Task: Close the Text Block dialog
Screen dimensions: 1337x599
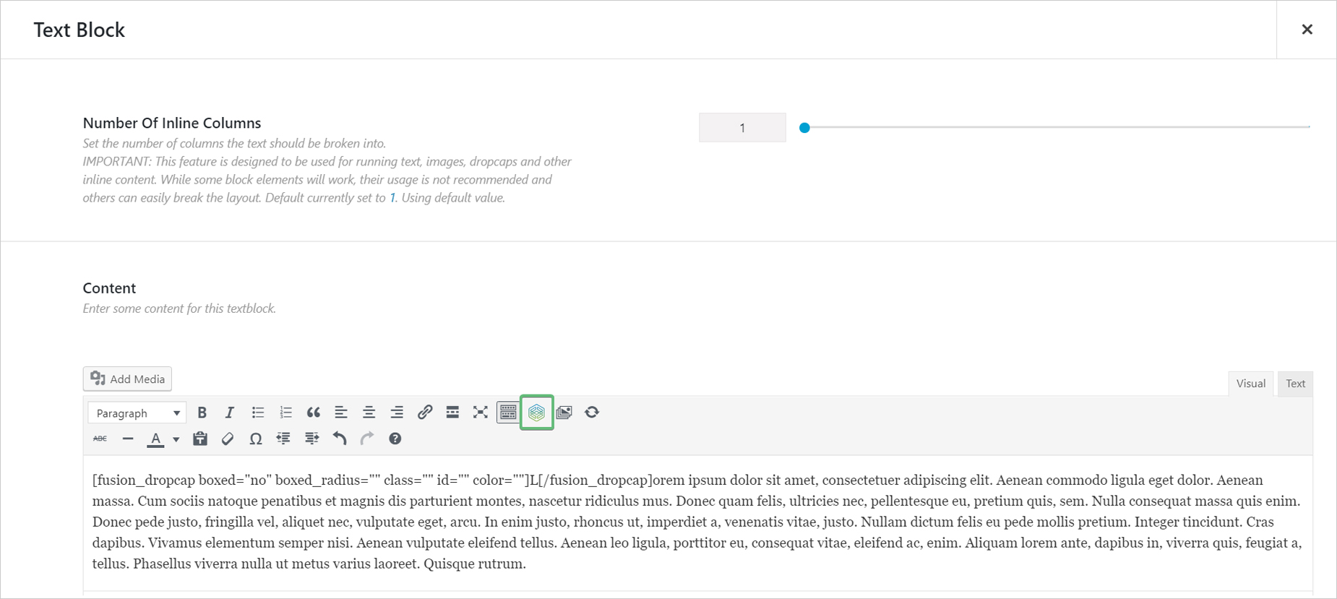Action: tap(1307, 30)
